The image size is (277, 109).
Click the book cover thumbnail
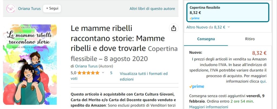point(30,65)
